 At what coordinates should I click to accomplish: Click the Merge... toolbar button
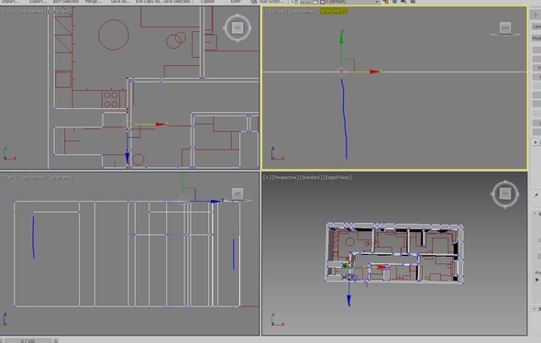pos(94,2)
